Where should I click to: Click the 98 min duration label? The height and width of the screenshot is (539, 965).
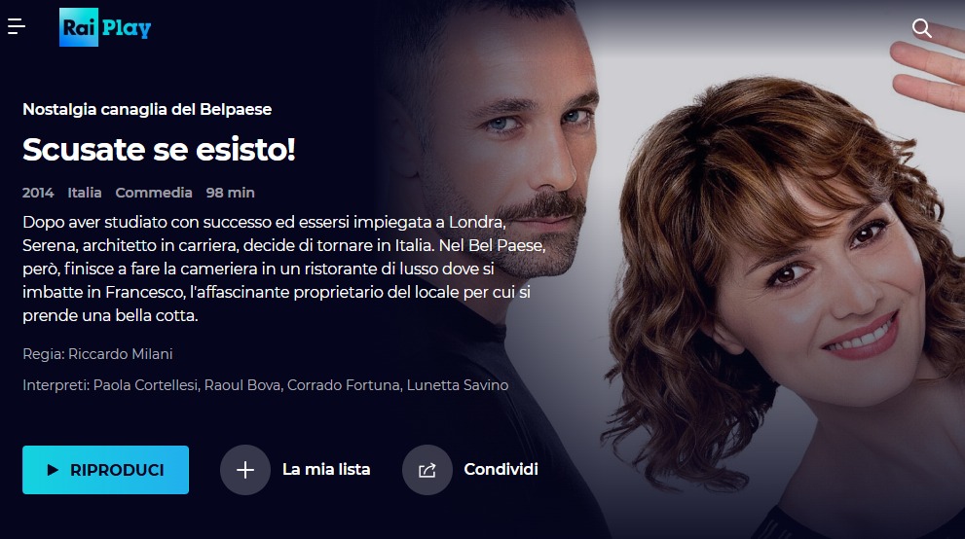pos(230,193)
